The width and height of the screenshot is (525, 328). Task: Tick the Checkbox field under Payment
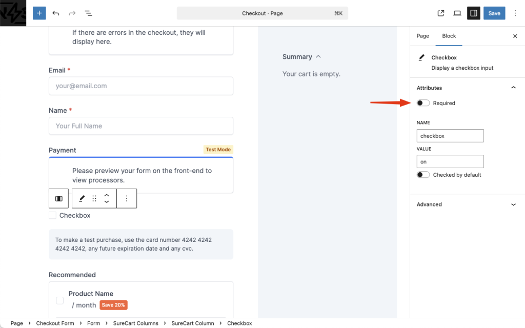(x=52, y=215)
